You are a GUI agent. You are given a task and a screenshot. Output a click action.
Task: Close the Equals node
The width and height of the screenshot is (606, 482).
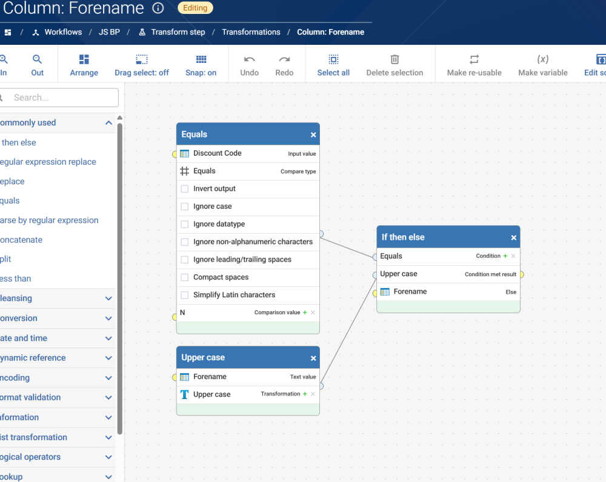[x=313, y=135]
